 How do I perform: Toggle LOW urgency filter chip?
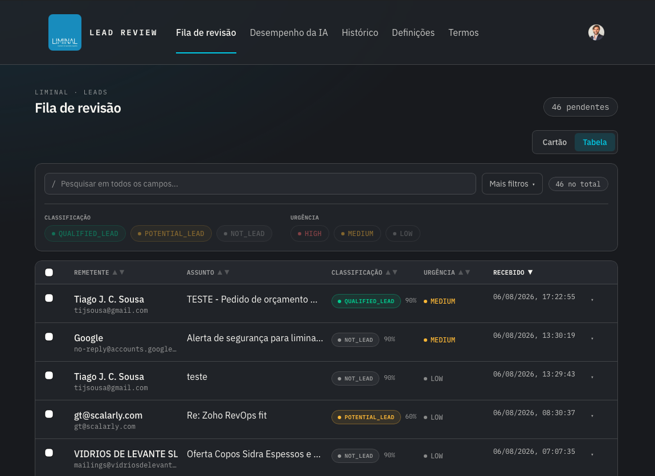403,234
